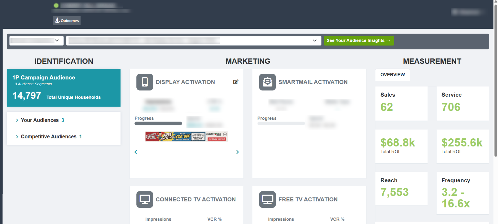The height and width of the screenshot is (224, 498).
Task: Click the Display Activation mobile device icon
Action: pyautogui.click(x=145, y=82)
